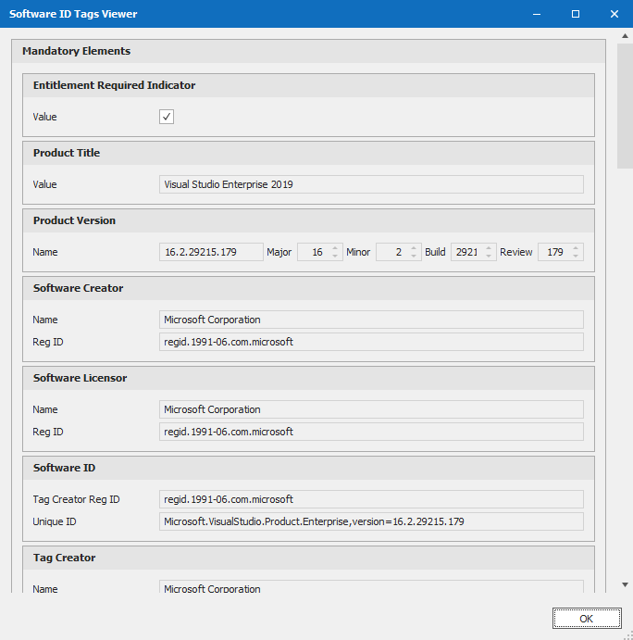
Task: Click OK to close the viewer
Action: [587, 619]
